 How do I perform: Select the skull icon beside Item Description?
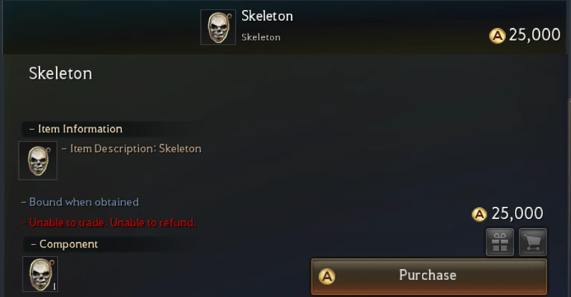[x=38, y=160]
